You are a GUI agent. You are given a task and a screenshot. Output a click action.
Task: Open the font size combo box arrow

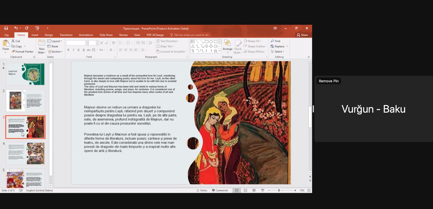click(x=97, y=43)
